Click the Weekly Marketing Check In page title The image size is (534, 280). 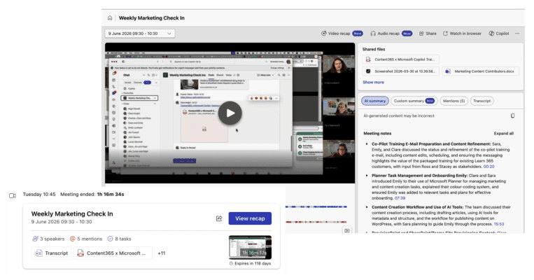pos(152,18)
